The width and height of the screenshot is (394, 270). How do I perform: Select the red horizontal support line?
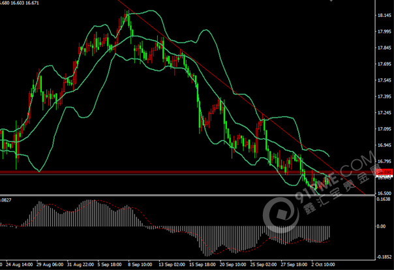click(x=163, y=172)
